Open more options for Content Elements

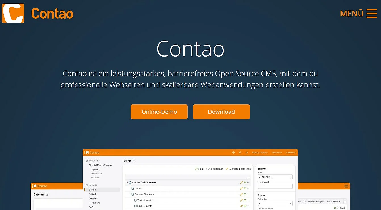pos(248,194)
